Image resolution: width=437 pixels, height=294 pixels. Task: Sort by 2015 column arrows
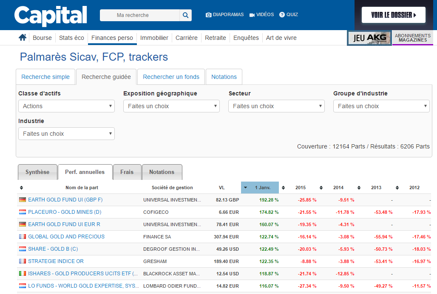click(283, 188)
